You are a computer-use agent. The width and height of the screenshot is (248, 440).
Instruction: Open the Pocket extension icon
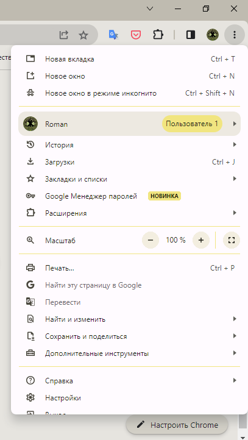coord(136,35)
